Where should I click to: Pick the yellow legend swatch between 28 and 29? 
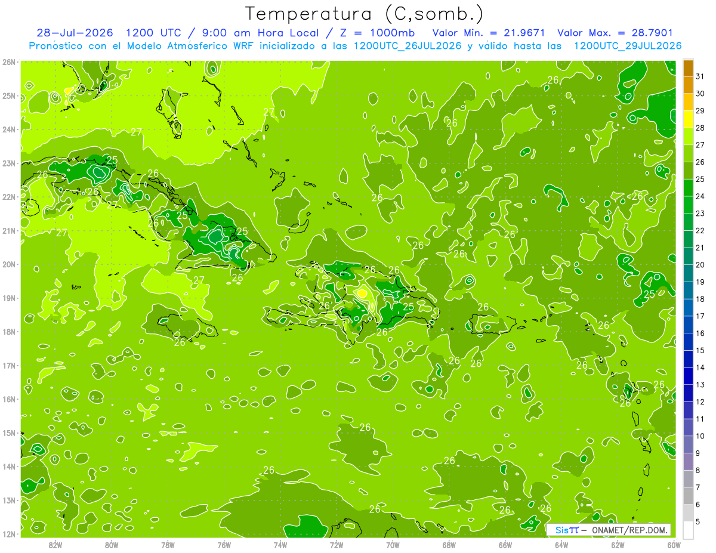[x=688, y=119]
